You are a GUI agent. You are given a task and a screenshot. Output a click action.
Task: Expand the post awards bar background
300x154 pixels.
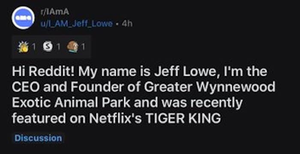point(51,47)
